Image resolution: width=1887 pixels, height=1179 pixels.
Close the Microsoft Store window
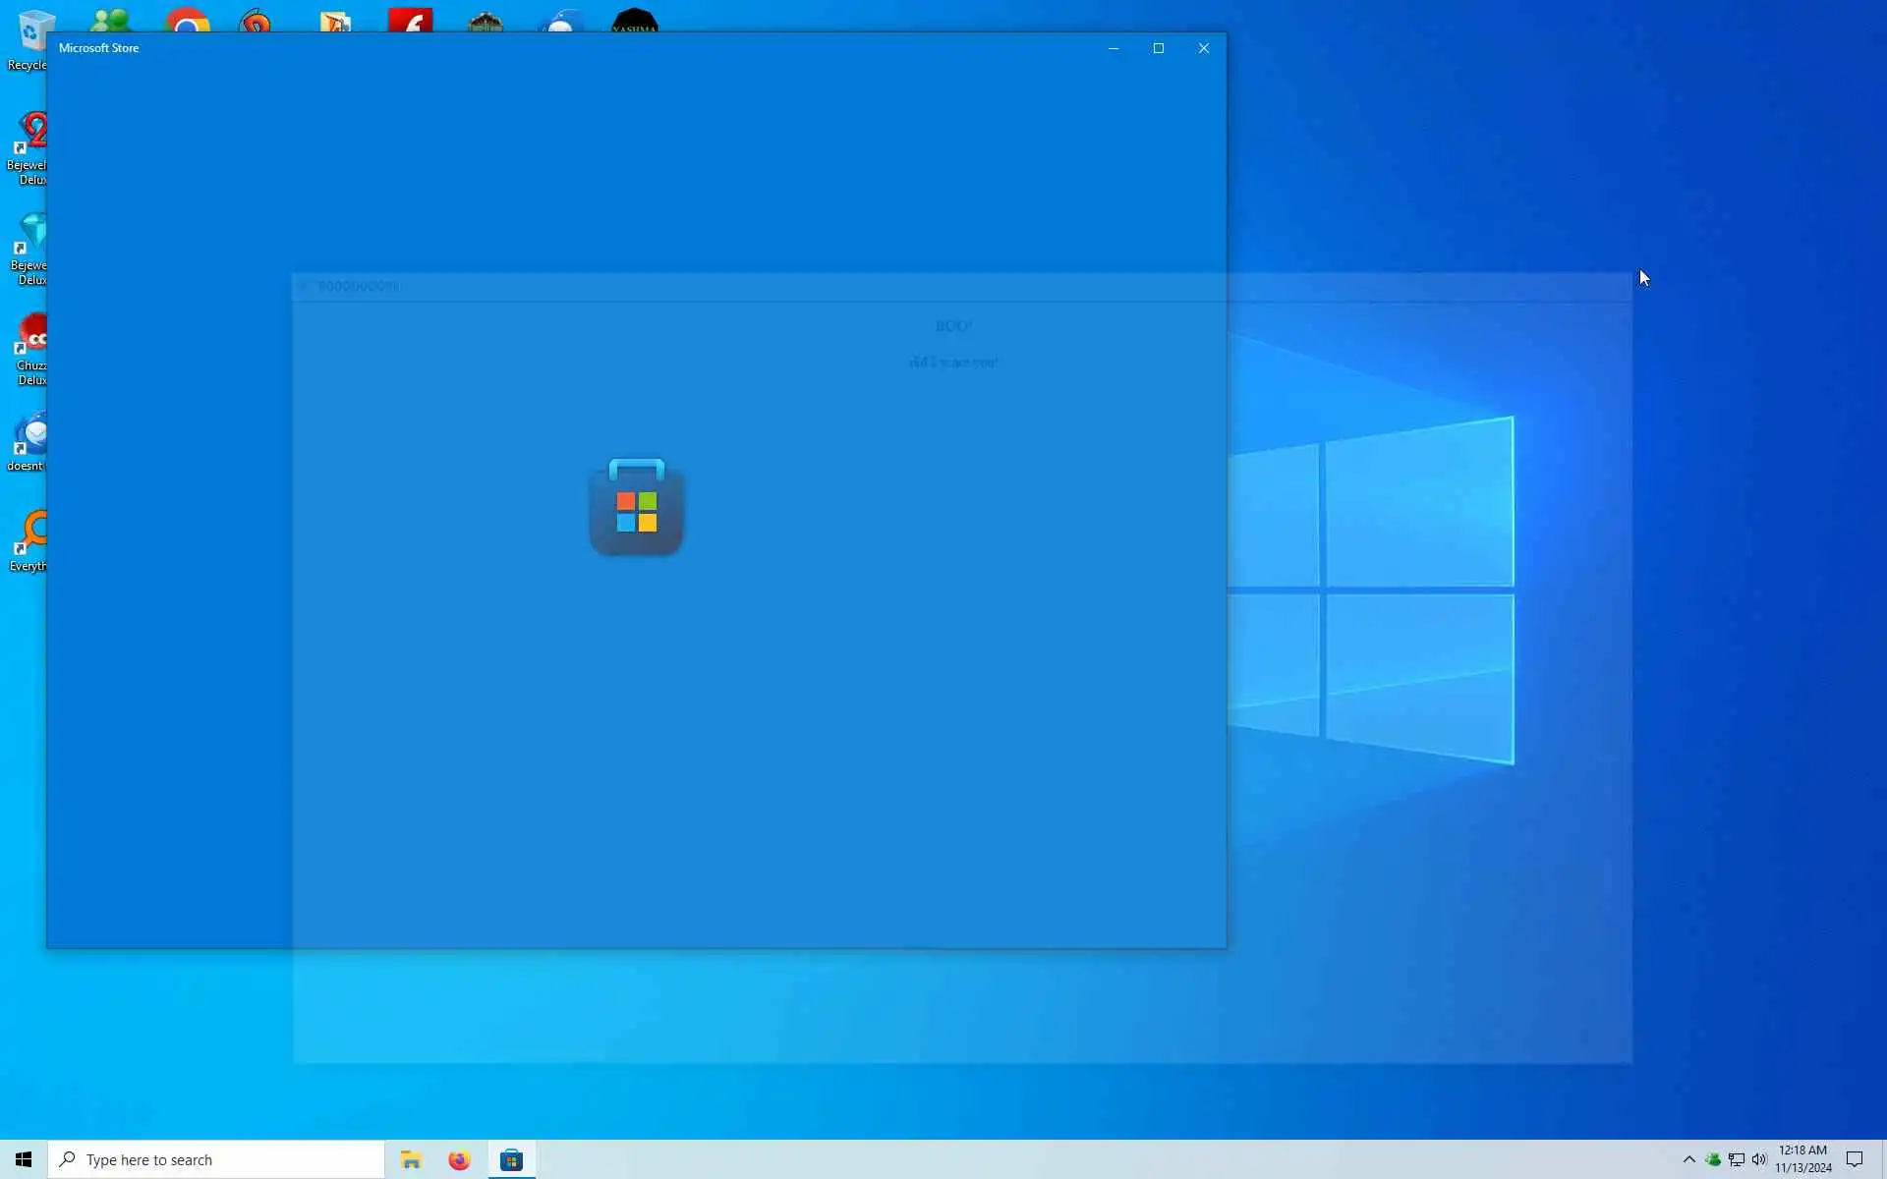(1203, 48)
